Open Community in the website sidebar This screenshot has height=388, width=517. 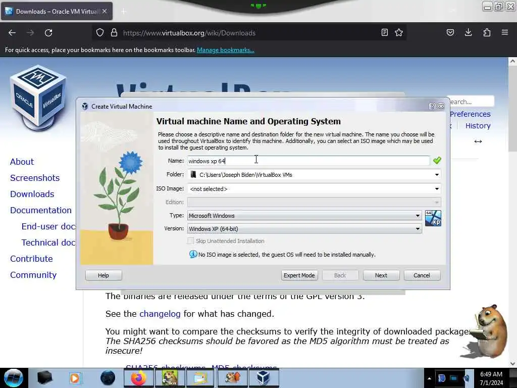pos(33,275)
